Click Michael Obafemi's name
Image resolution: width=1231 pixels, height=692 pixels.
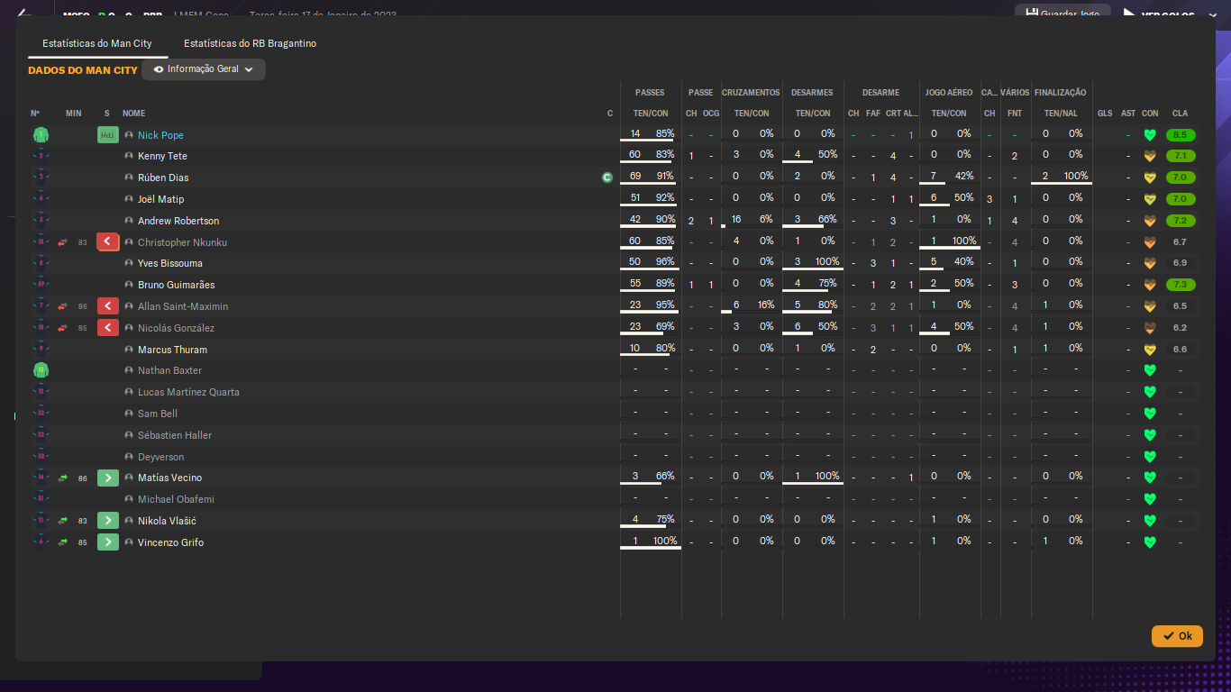176,499
